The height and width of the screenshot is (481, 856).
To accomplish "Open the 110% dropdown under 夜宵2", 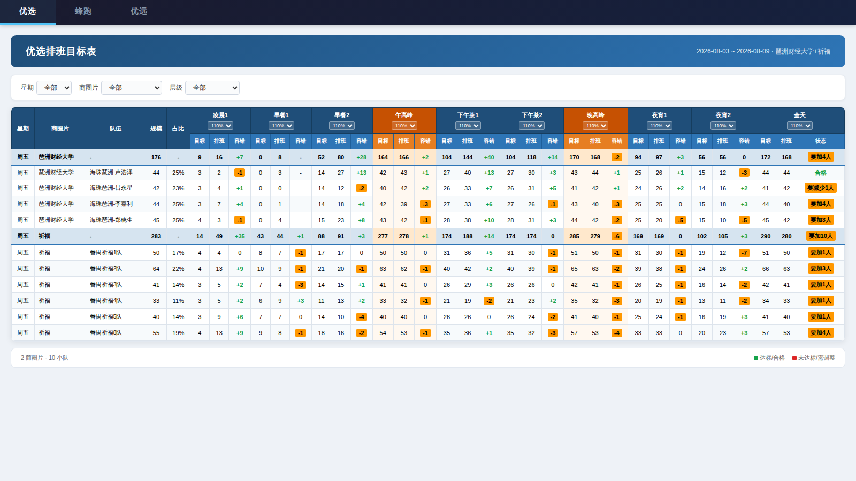I will tap(723, 126).
